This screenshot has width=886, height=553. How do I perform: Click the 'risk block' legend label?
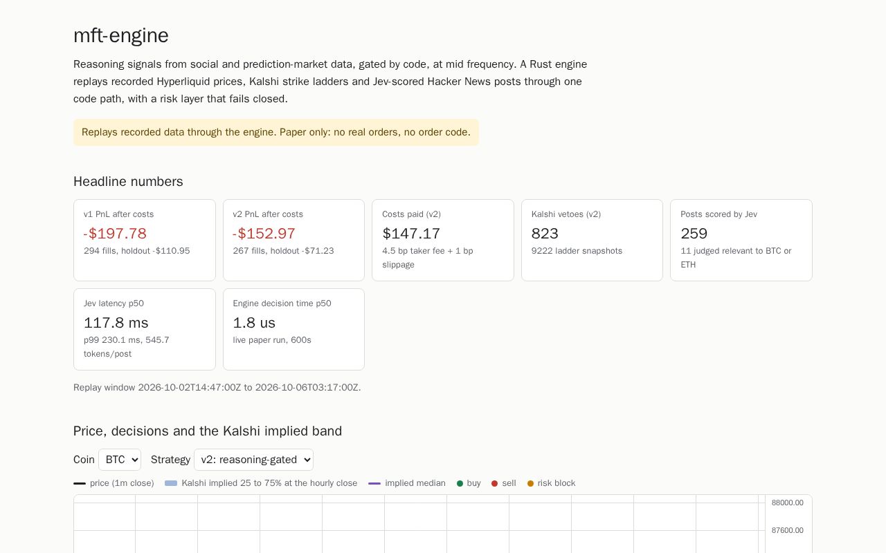click(x=557, y=483)
